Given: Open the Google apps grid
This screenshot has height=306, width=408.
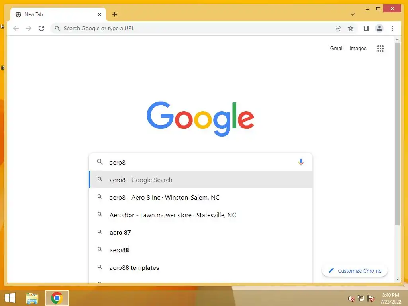Looking at the screenshot, I should tap(380, 48).
